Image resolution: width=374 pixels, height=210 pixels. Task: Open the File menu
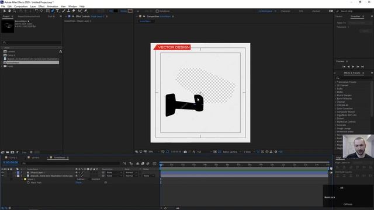tap(3, 6)
